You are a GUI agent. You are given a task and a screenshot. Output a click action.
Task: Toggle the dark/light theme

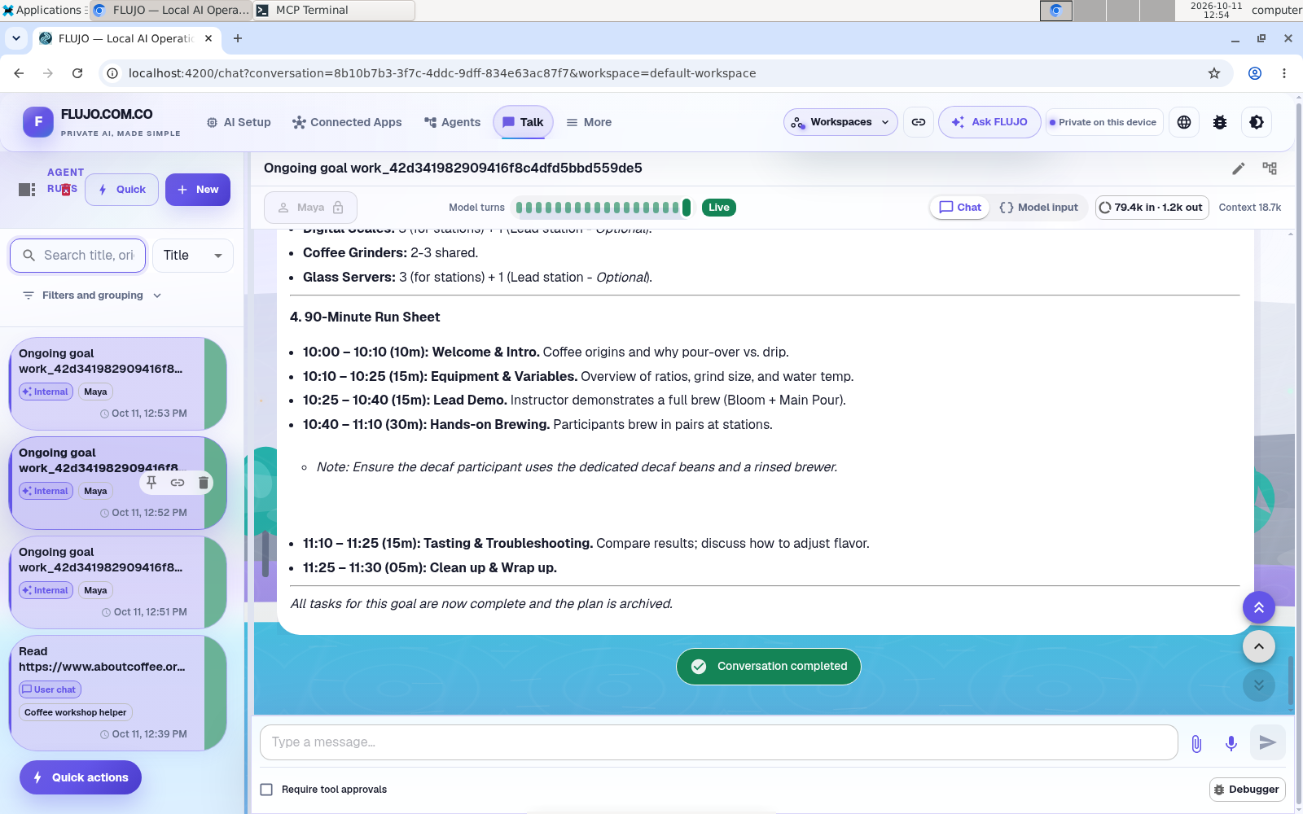coord(1257,122)
